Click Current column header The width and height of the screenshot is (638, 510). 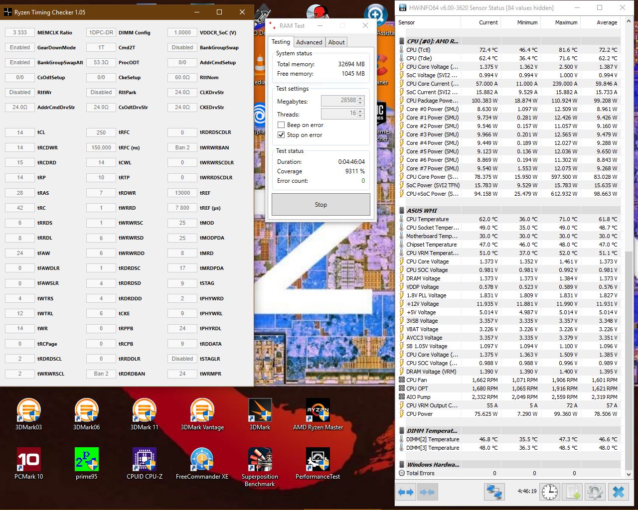(481, 22)
